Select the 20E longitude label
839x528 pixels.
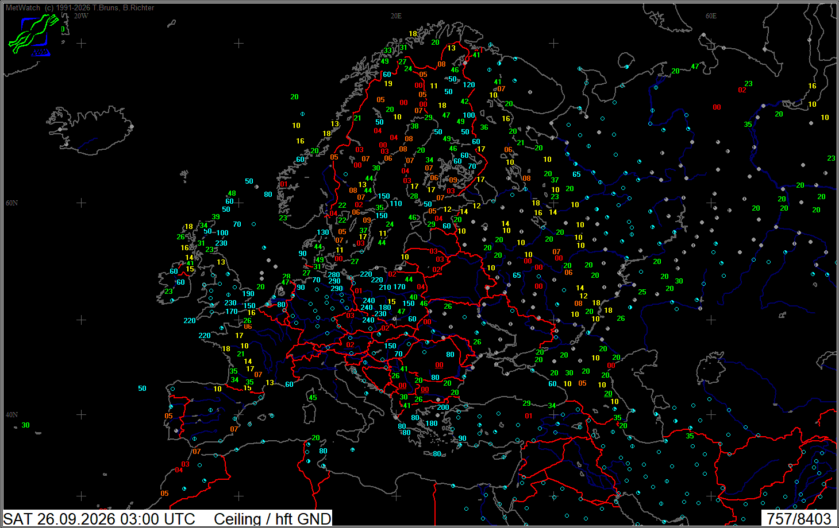pyautogui.click(x=396, y=16)
